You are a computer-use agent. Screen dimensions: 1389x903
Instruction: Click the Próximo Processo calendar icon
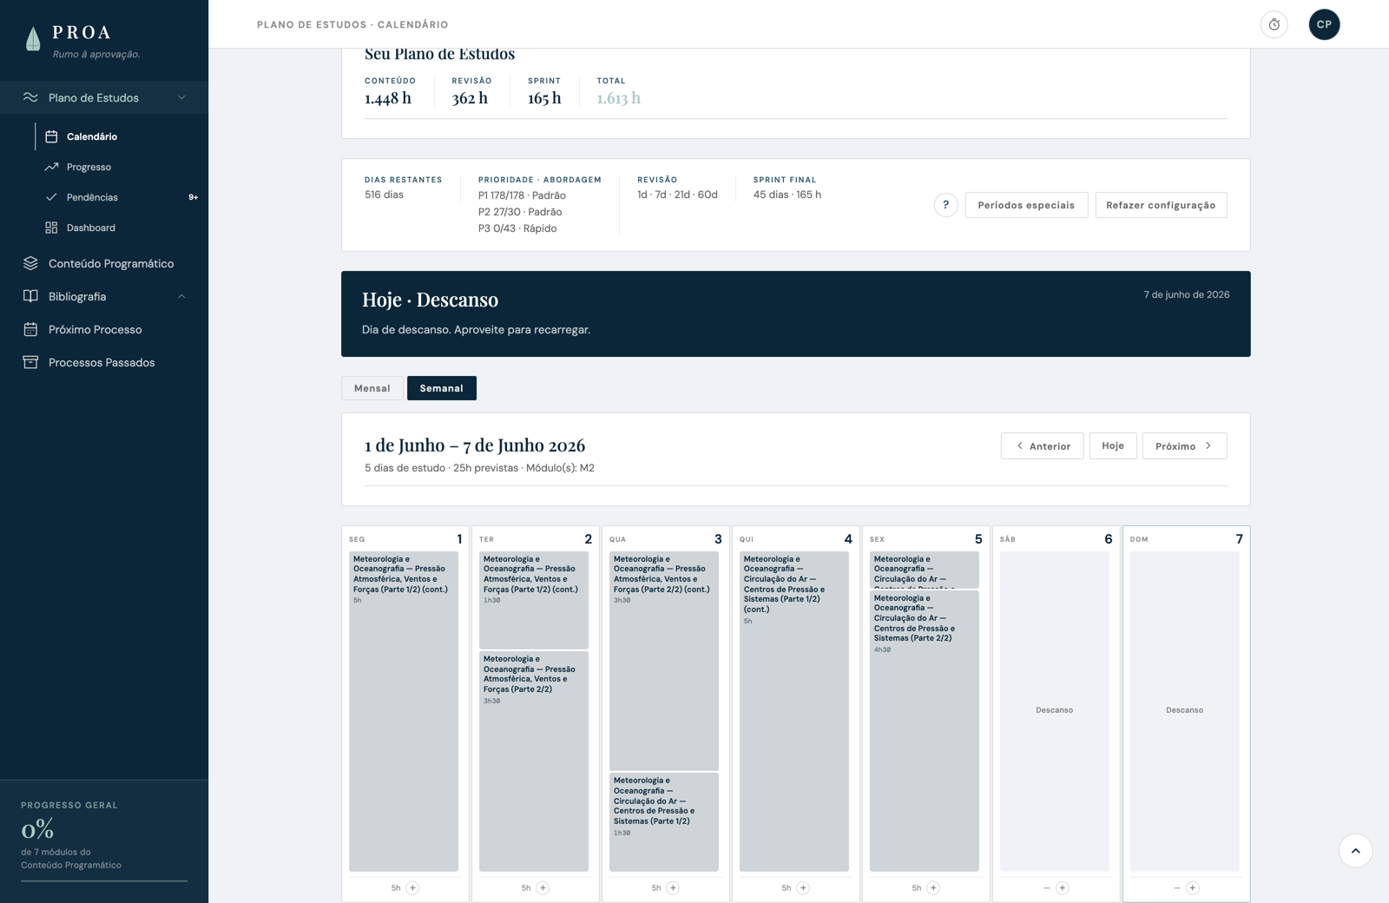(x=30, y=329)
